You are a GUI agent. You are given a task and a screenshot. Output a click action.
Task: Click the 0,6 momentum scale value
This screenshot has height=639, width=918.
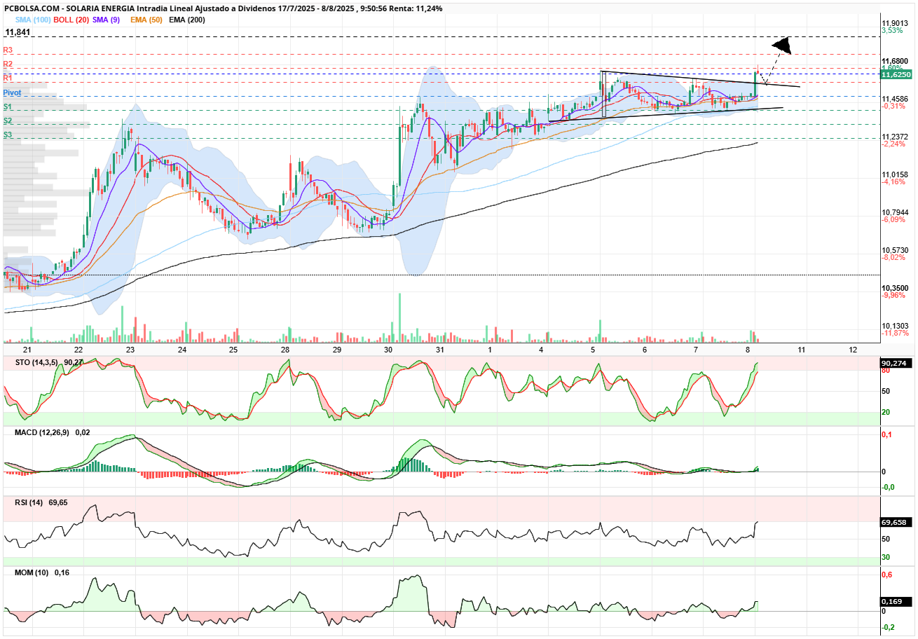tap(886, 575)
